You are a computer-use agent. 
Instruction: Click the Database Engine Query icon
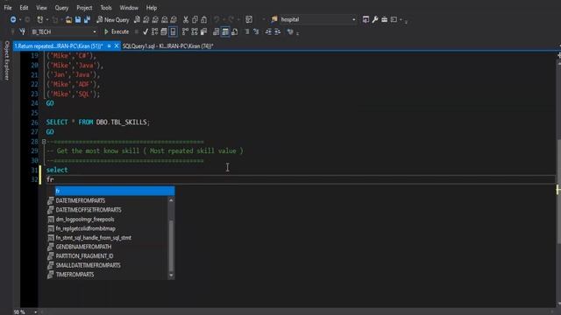point(137,19)
